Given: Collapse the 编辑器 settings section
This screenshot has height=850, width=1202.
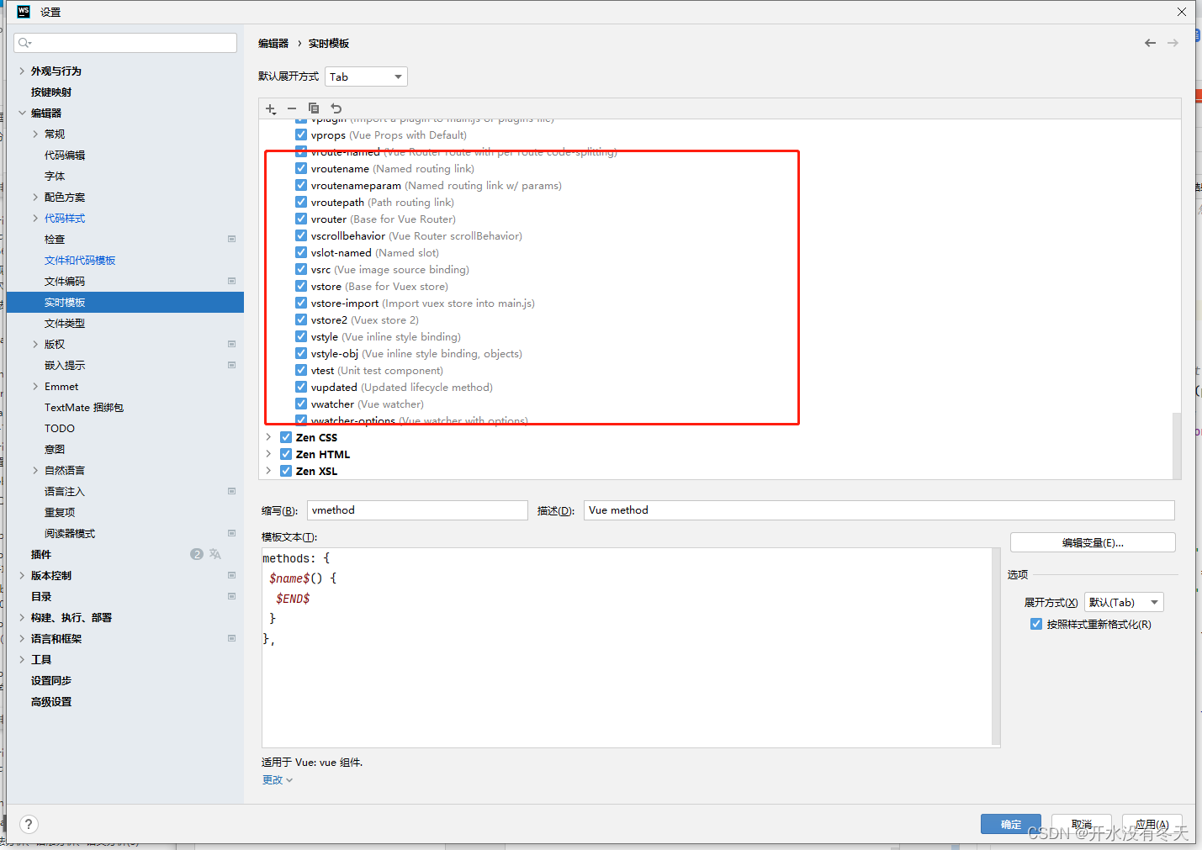Looking at the screenshot, I should 22,113.
